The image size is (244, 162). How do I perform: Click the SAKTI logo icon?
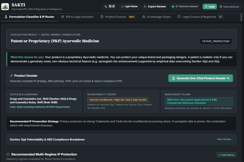5,7
